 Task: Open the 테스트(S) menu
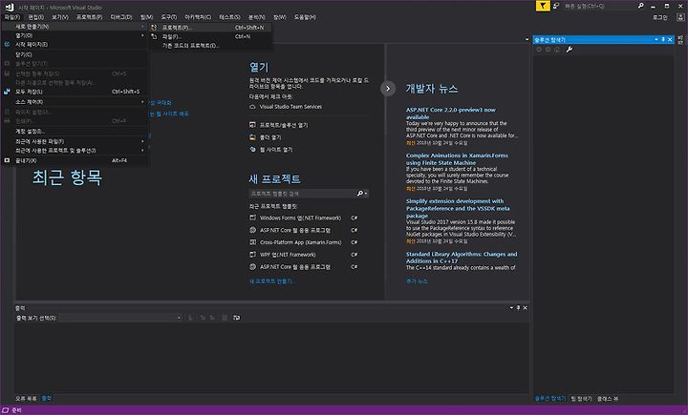tap(230, 17)
